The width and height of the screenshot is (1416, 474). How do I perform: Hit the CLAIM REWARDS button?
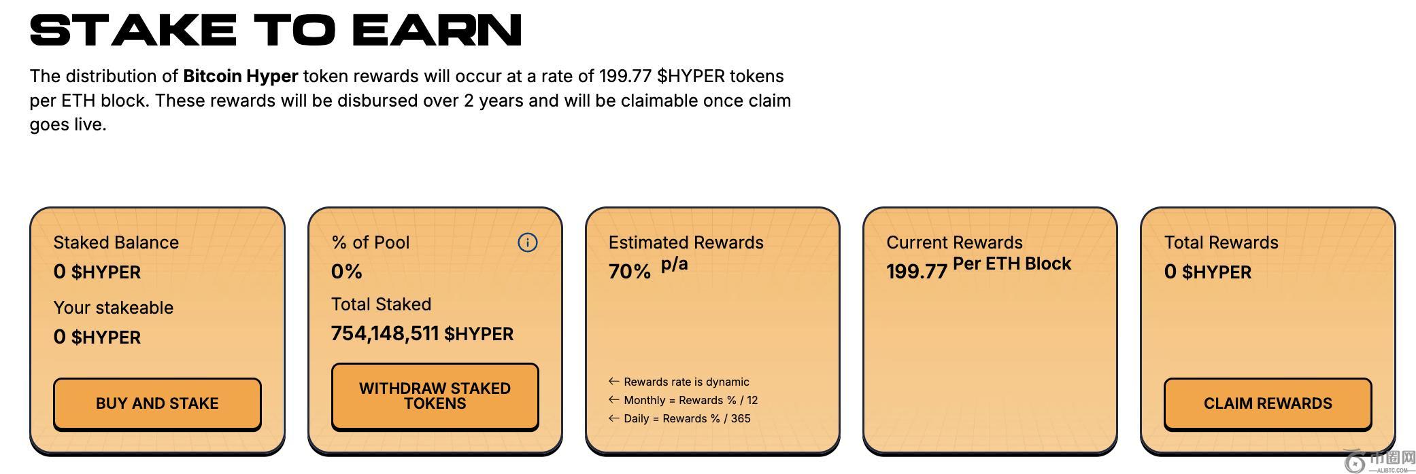[1267, 403]
